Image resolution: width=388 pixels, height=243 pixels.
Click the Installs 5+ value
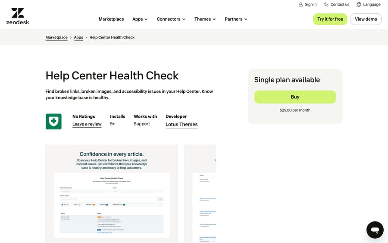(x=113, y=123)
